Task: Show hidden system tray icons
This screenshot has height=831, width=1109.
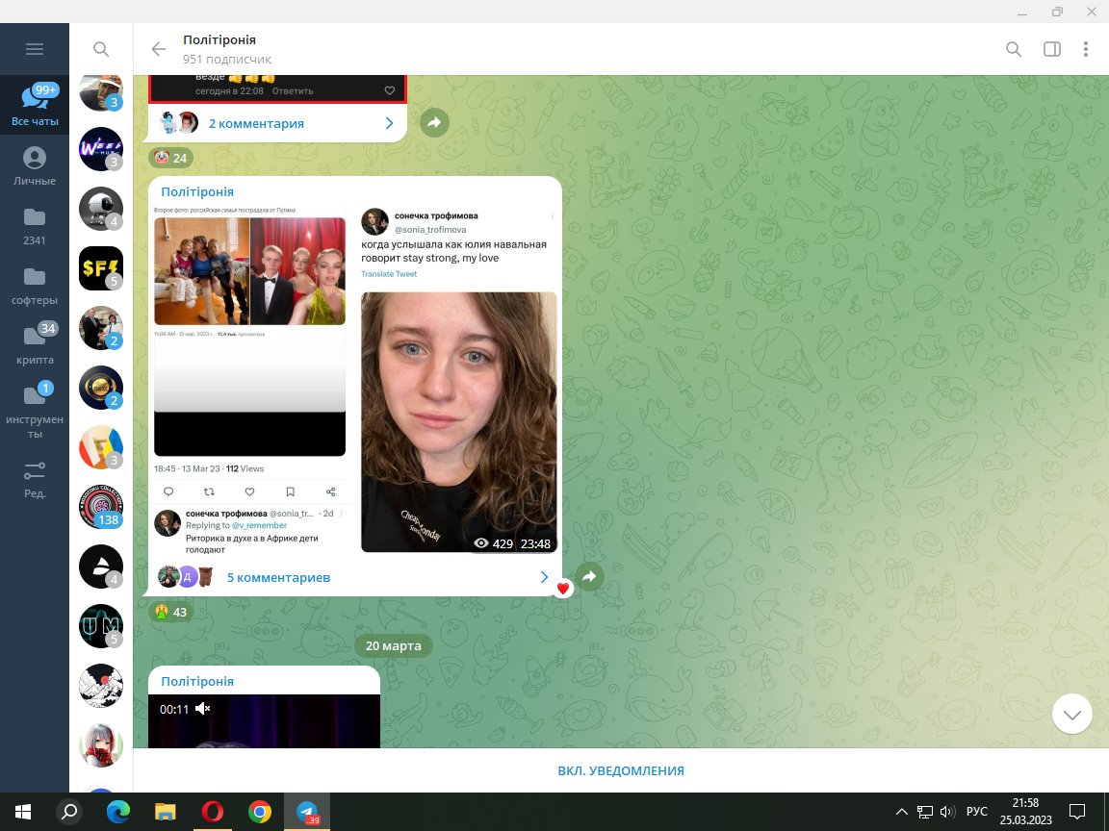Action: [x=902, y=812]
